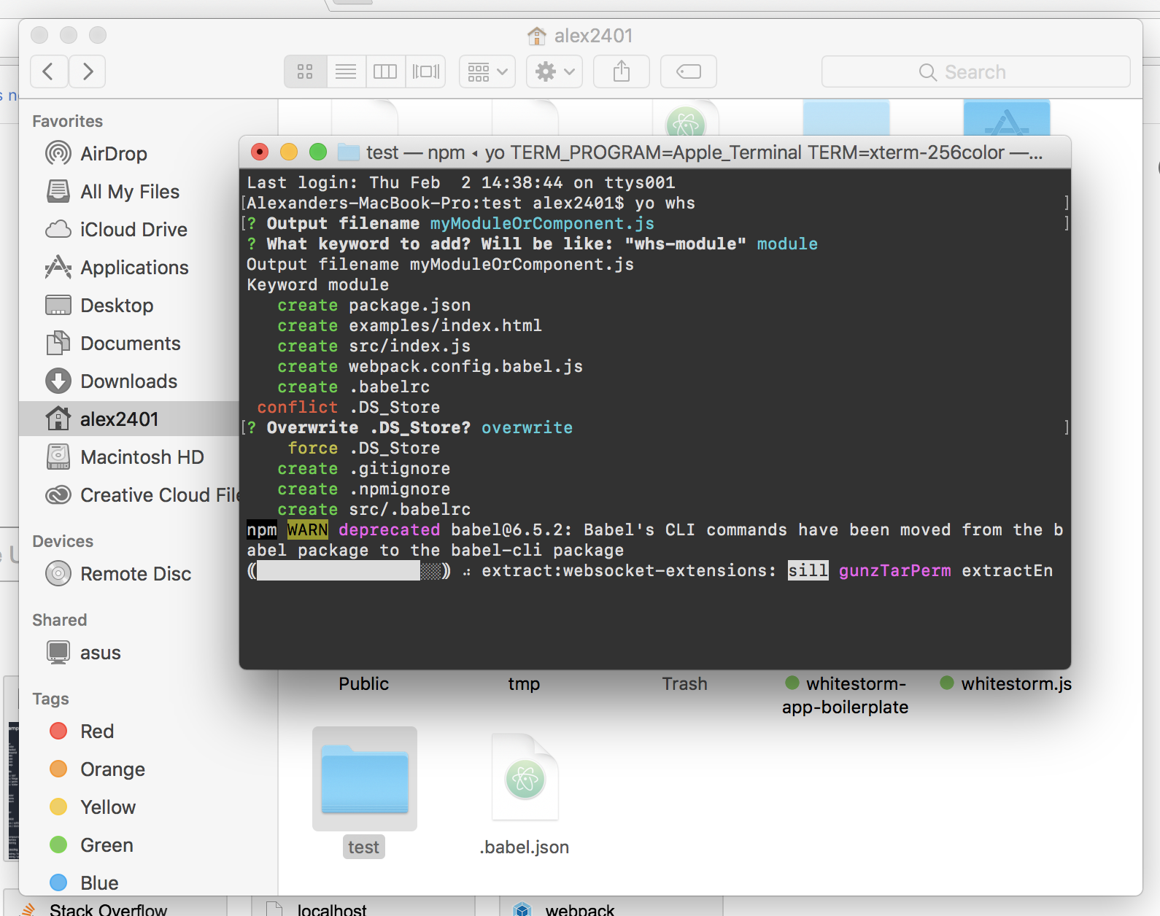
Task: Focus the Finder Search field
Action: (x=975, y=71)
